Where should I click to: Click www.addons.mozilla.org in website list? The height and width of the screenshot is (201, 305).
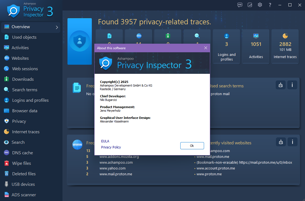coord(119,157)
